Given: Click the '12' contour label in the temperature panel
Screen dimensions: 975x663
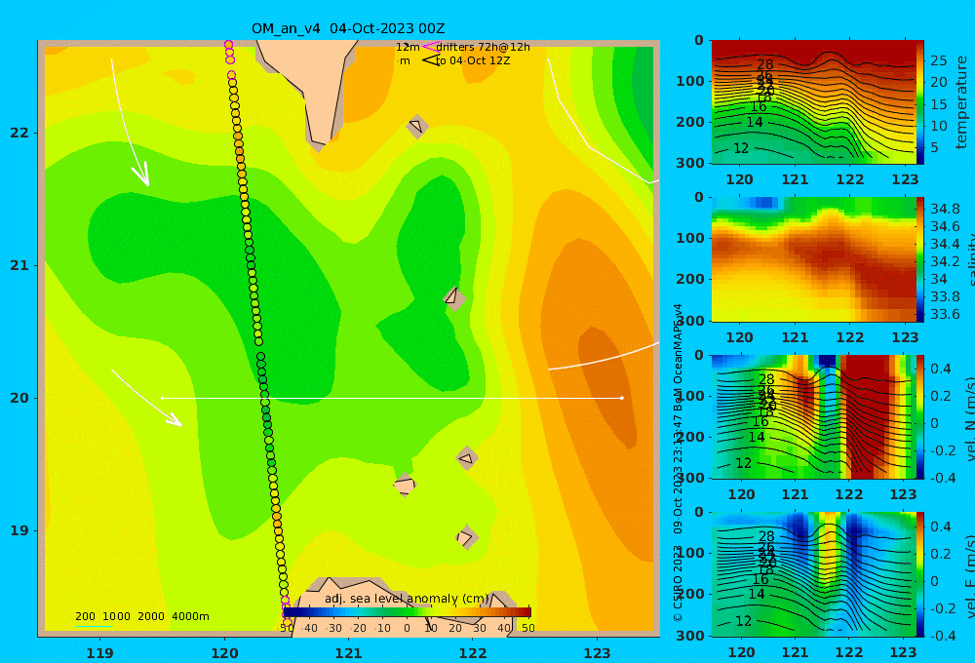Looking at the screenshot, I should (x=741, y=148).
